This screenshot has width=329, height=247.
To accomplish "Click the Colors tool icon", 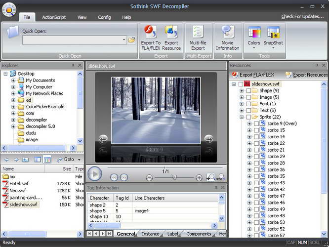I will point(254,32).
